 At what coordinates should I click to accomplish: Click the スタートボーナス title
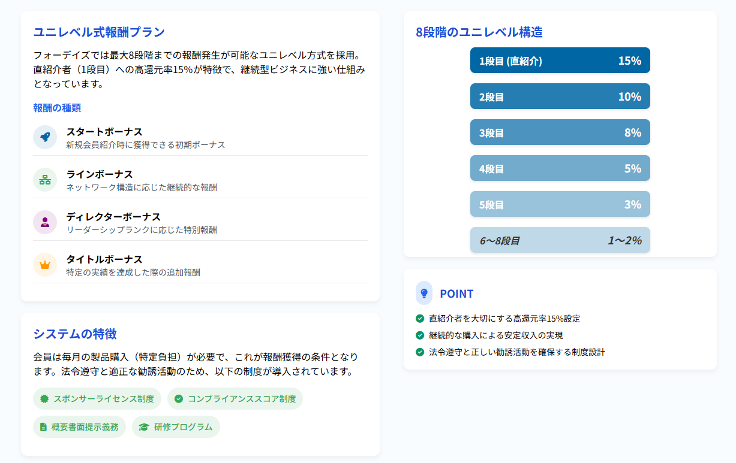[104, 132]
